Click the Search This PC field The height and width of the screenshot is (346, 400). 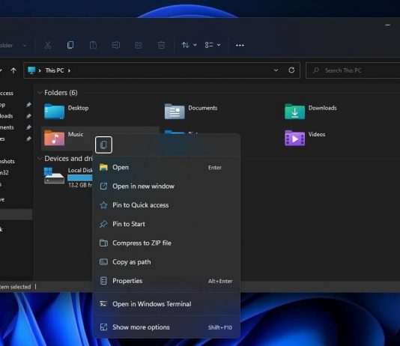tap(353, 70)
